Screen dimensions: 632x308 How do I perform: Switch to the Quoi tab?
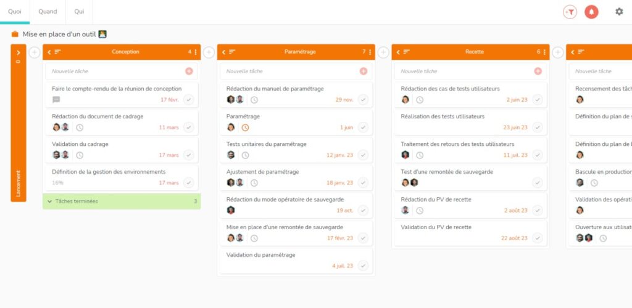[15, 12]
